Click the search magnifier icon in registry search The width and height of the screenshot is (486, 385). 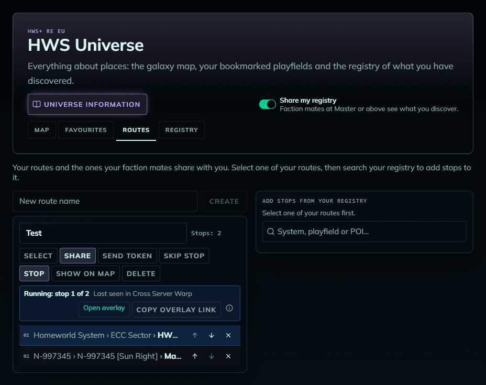pyautogui.click(x=271, y=232)
